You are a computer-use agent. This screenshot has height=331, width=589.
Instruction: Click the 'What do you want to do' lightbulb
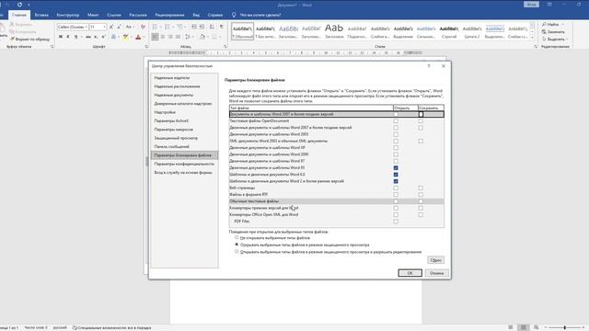pyautogui.click(x=234, y=15)
